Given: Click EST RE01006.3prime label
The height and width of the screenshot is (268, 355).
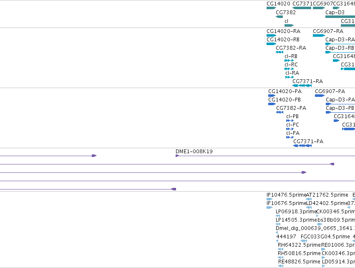Looking at the screenshot, I should [338, 245].
